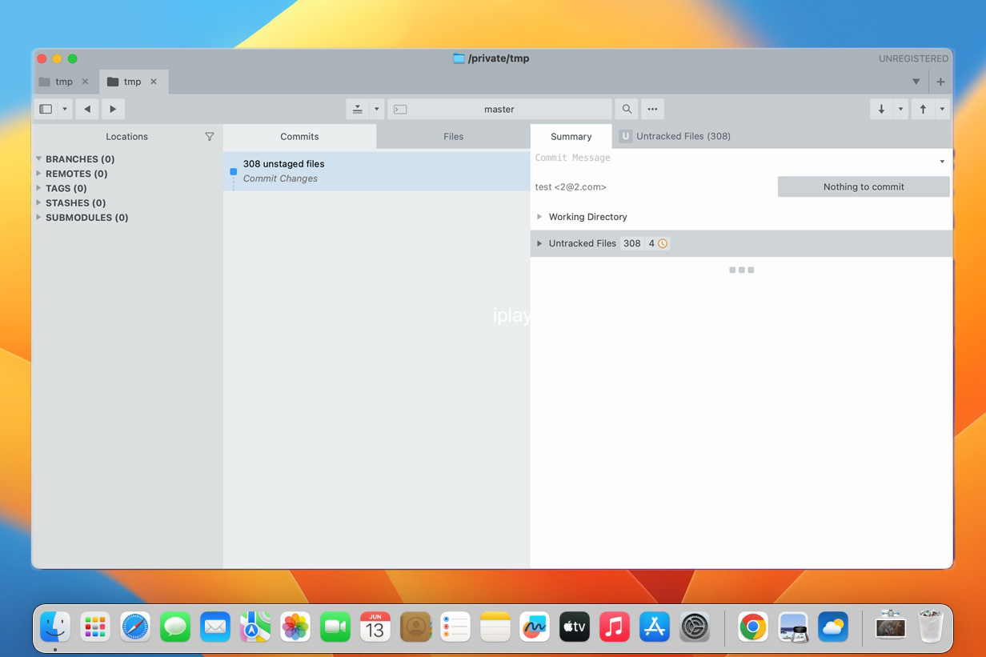
Task: Close the active tmp tab
Action: (x=154, y=82)
